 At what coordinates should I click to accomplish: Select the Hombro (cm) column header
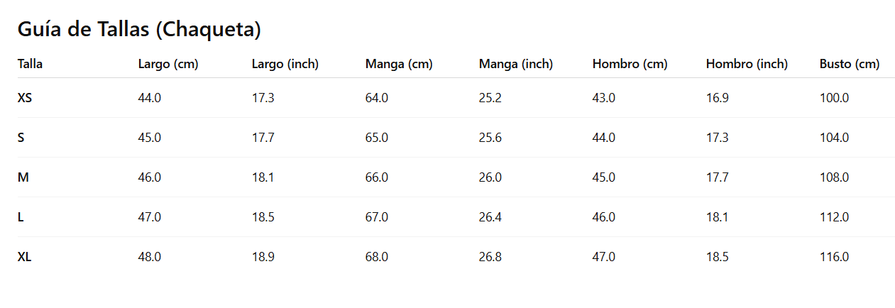coord(630,64)
